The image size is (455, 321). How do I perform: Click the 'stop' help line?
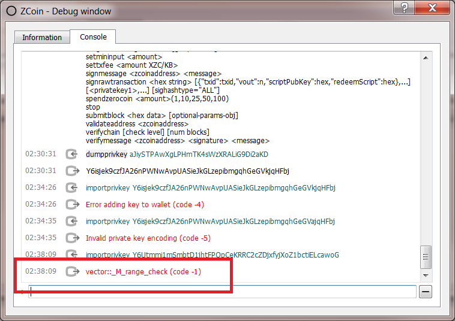coord(93,107)
